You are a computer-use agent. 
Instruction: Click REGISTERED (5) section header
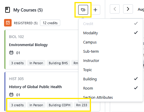pos(26,23)
